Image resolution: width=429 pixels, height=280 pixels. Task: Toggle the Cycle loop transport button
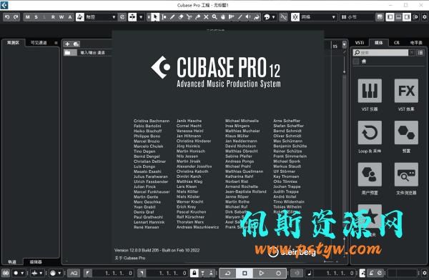pyautogui.click(x=227, y=273)
